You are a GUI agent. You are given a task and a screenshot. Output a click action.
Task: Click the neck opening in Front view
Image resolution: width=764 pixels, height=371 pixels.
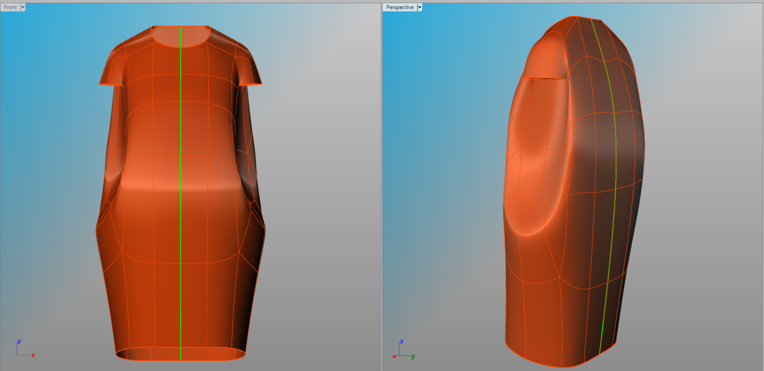[180, 36]
